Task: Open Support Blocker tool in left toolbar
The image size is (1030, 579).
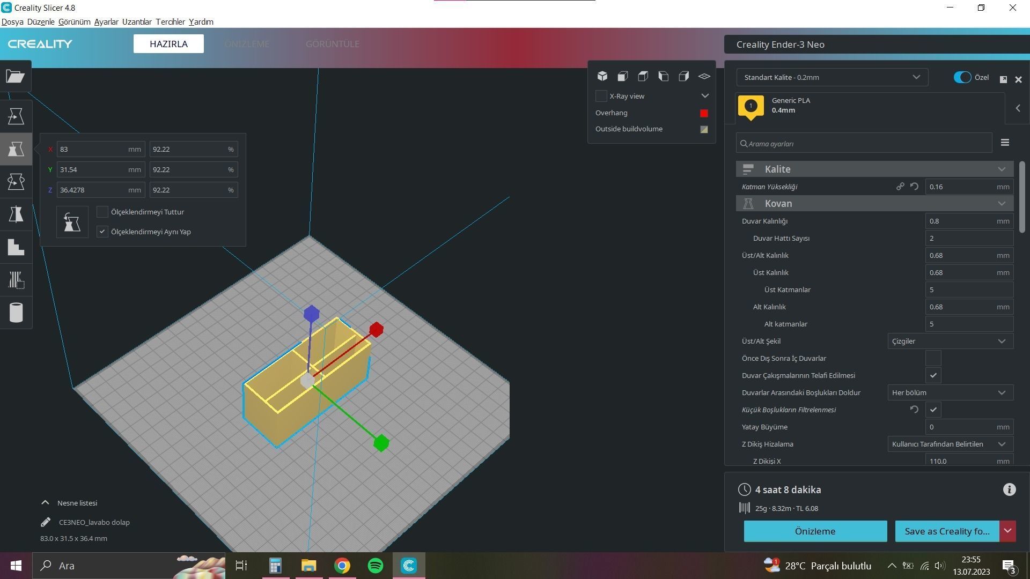Action: pyautogui.click(x=16, y=280)
